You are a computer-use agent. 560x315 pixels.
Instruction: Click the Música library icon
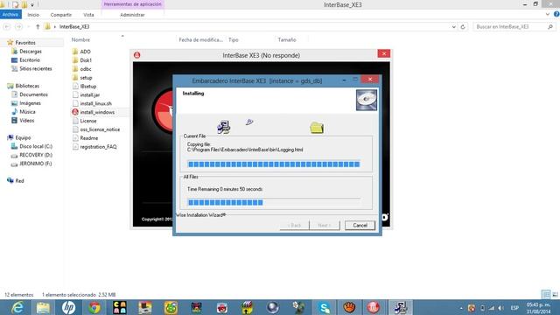pyautogui.click(x=14, y=112)
